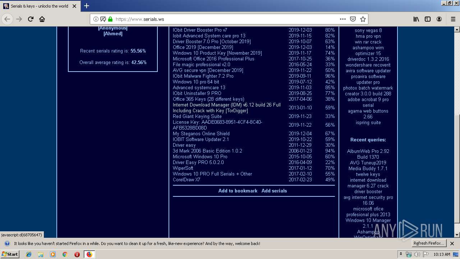Open sony vegas 8 query link

[368, 30]
